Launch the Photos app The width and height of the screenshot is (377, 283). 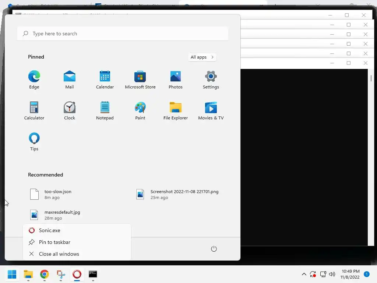pyautogui.click(x=176, y=80)
